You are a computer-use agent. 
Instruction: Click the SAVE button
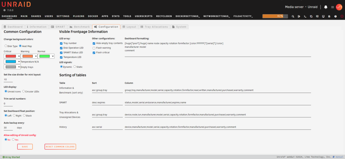tap(25, 147)
